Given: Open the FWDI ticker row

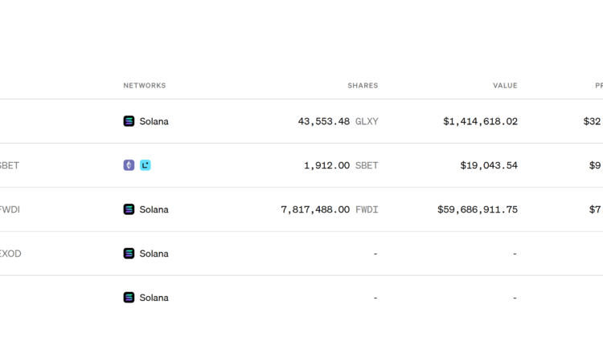Looking at the screenshot, I should [x=10, y=209].
